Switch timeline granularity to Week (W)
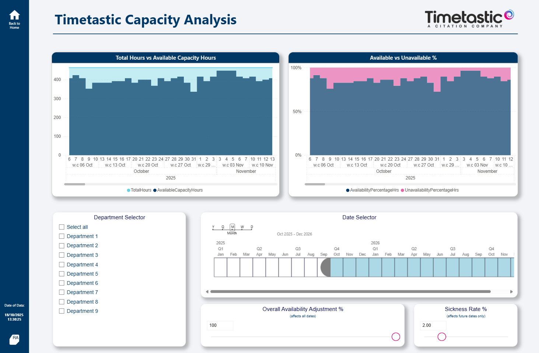The width and height of the screenshot is (539, 353). point(242,227)
